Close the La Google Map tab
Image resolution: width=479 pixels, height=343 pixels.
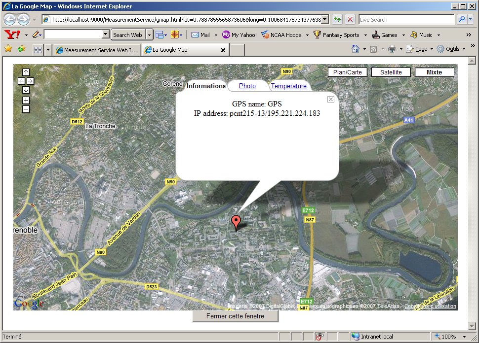point(223,50)
